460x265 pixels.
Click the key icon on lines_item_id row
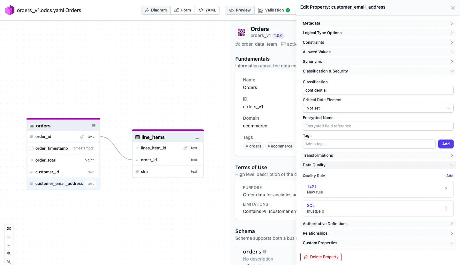(x=186, y=148)
